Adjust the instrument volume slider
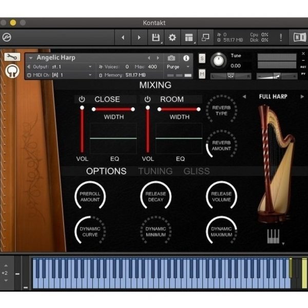 click(277, 76)
